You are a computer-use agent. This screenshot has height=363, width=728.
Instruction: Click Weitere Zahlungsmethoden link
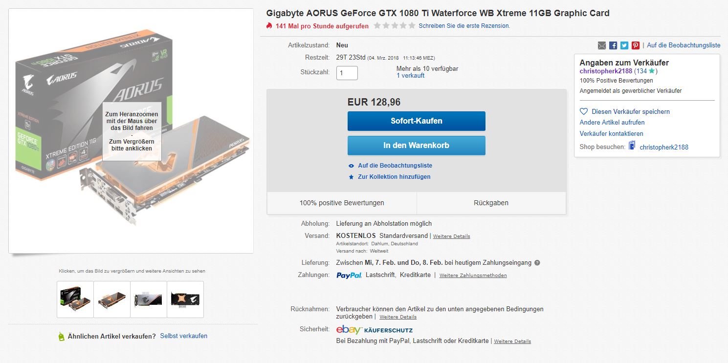pos(473,276)
